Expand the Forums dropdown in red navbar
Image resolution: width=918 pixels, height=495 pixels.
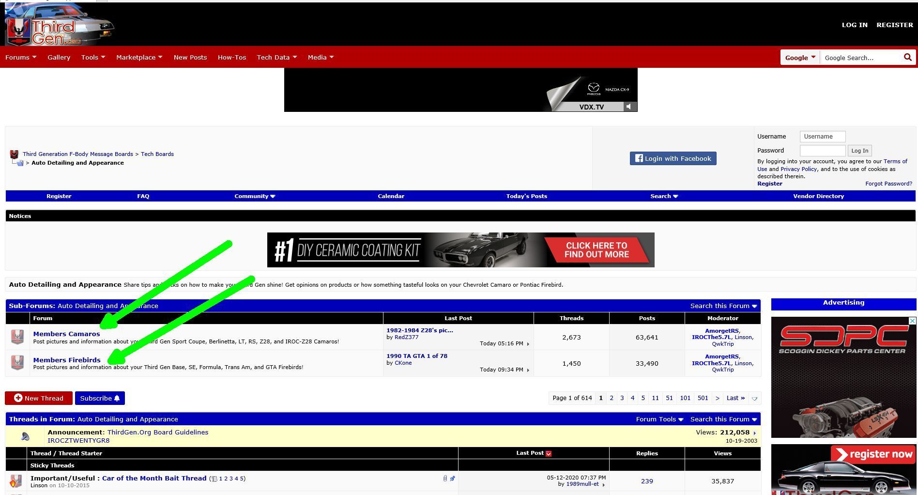(x=21, y=57)
